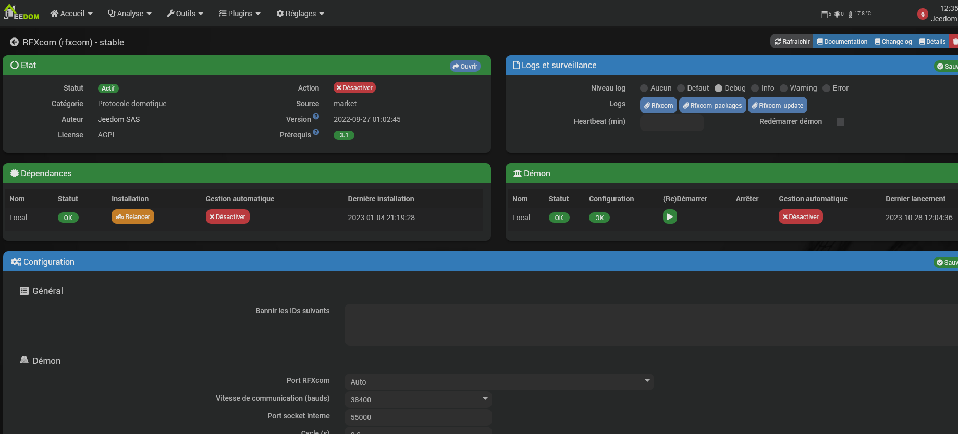The height and width of the screenshot is (434, 958).
Task: Click the Cycle (s) input field
Action: 418,431
